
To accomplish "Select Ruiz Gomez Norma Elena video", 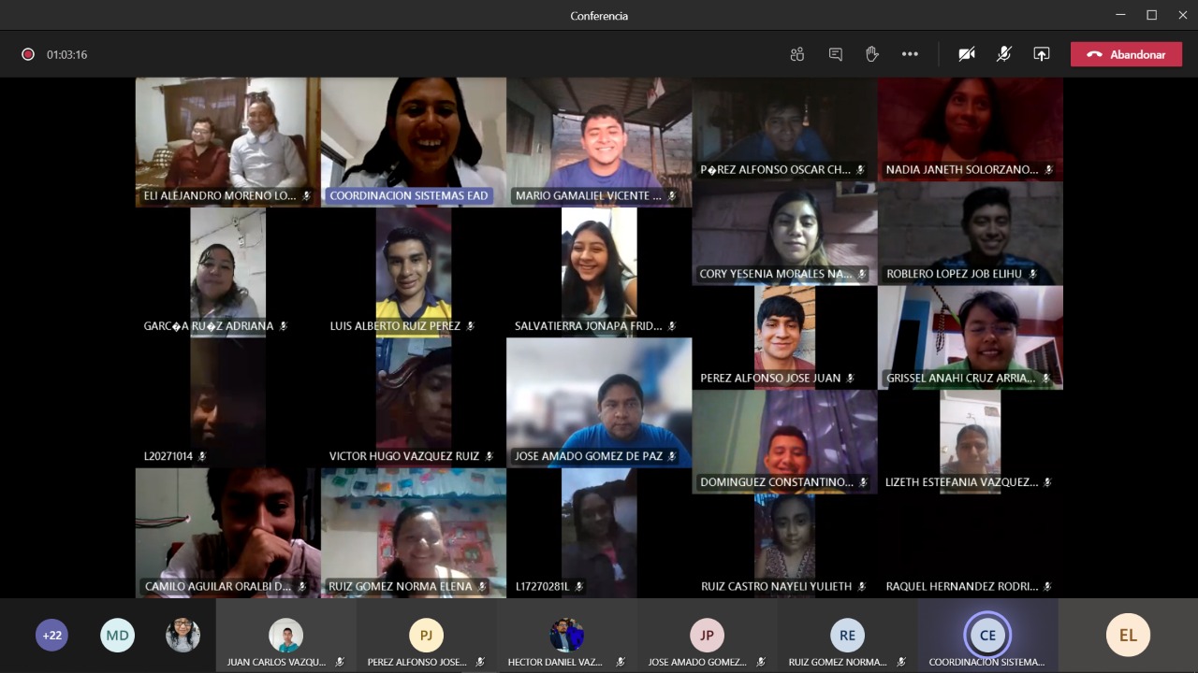I will 413,533.
